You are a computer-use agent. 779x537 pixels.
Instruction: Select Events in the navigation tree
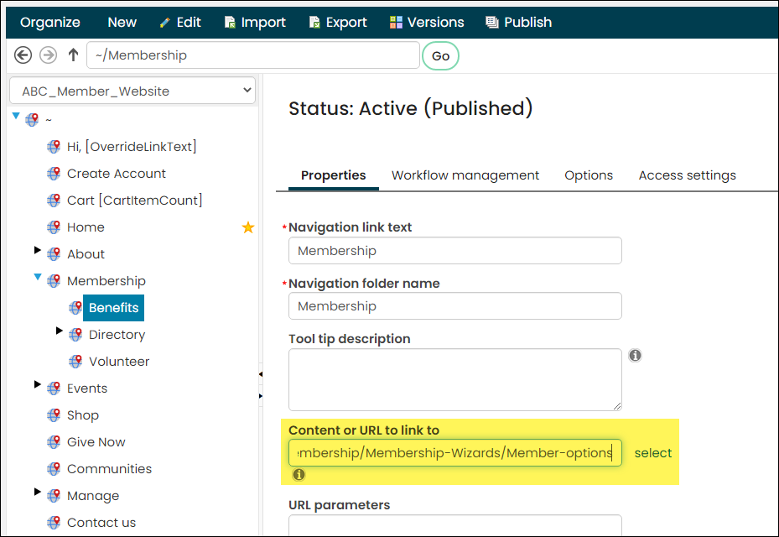pos(87,388)
